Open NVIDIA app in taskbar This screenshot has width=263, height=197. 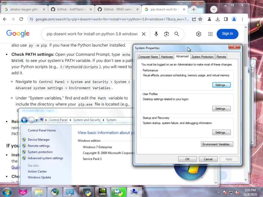click(102, 192)
